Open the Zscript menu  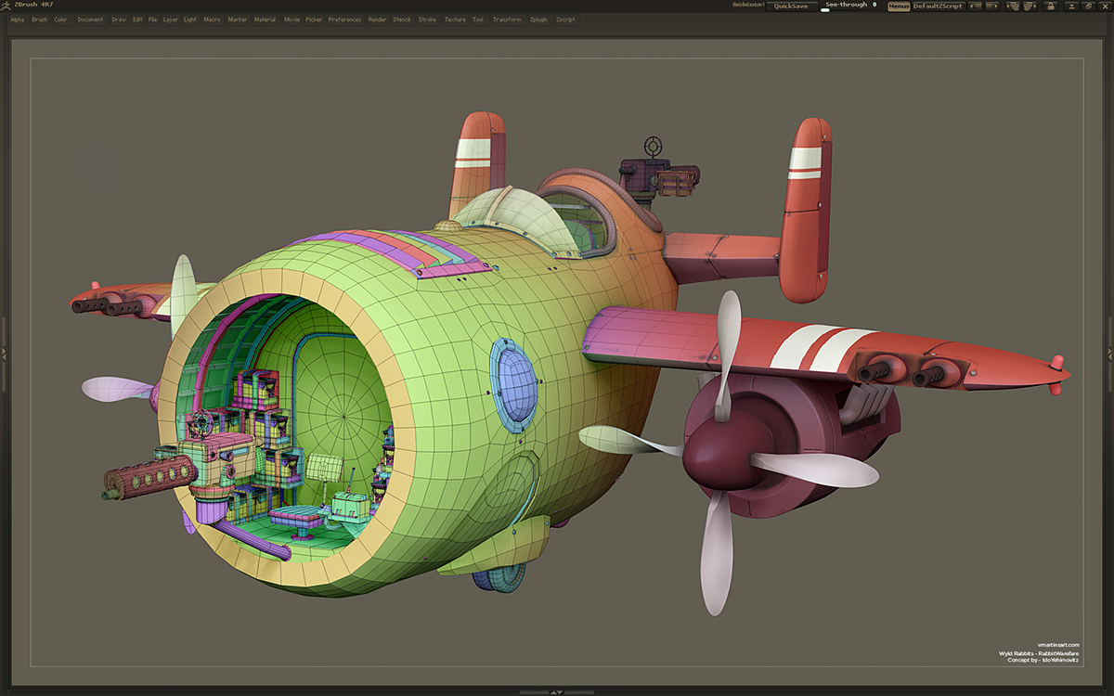(x=565, y=19)
